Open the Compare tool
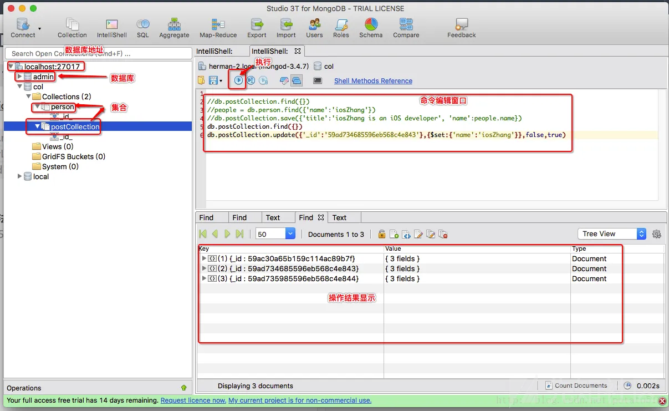This screenshot has height=411, width=669. click(x=406, y=28)
